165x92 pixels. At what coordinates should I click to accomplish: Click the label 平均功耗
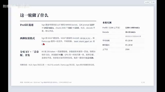(x=106, y=41)
